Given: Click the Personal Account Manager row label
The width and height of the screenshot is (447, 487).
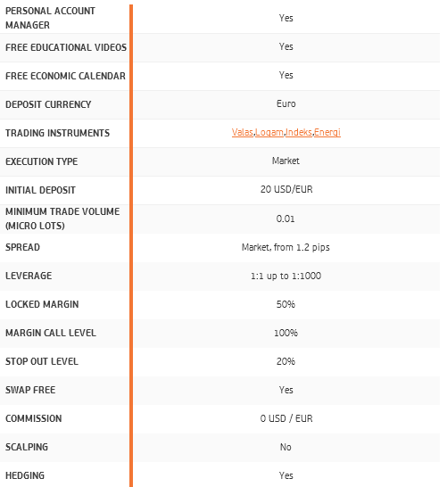Looking at the screenshot, I should point(50,18).
